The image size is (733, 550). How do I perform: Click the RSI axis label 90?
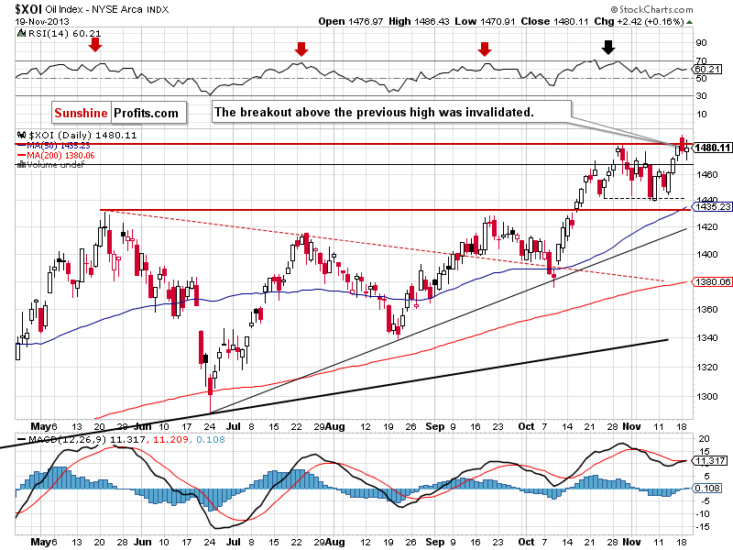coord(701,42)
